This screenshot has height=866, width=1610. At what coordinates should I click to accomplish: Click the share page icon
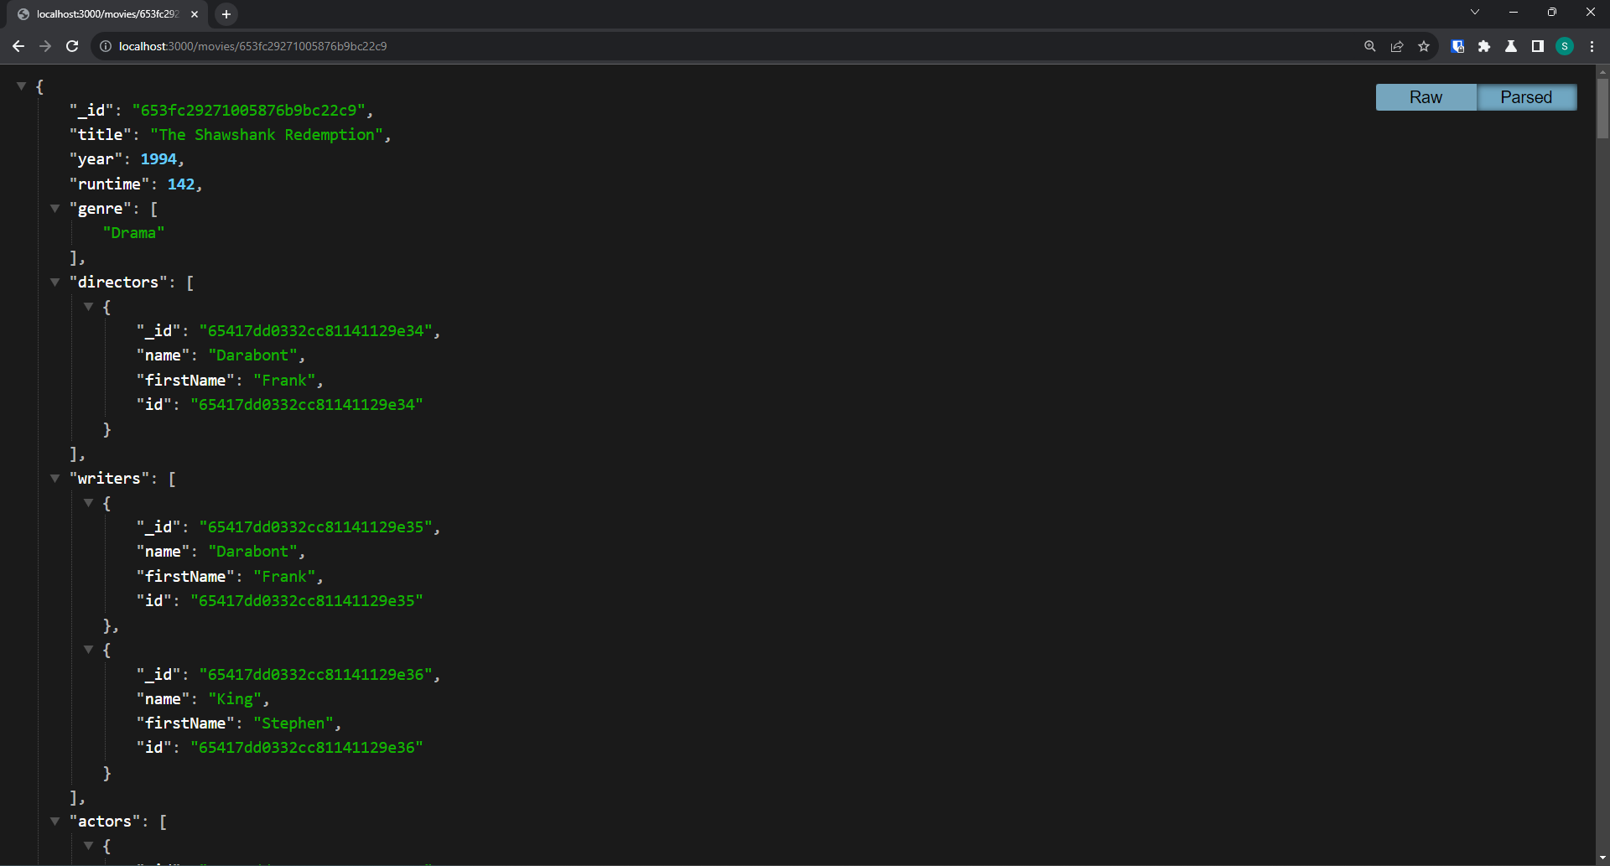(1397, 46)
